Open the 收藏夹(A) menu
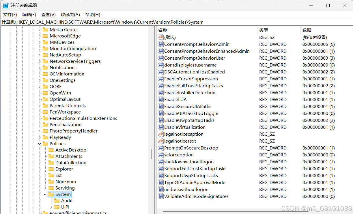 pos(70,15)
